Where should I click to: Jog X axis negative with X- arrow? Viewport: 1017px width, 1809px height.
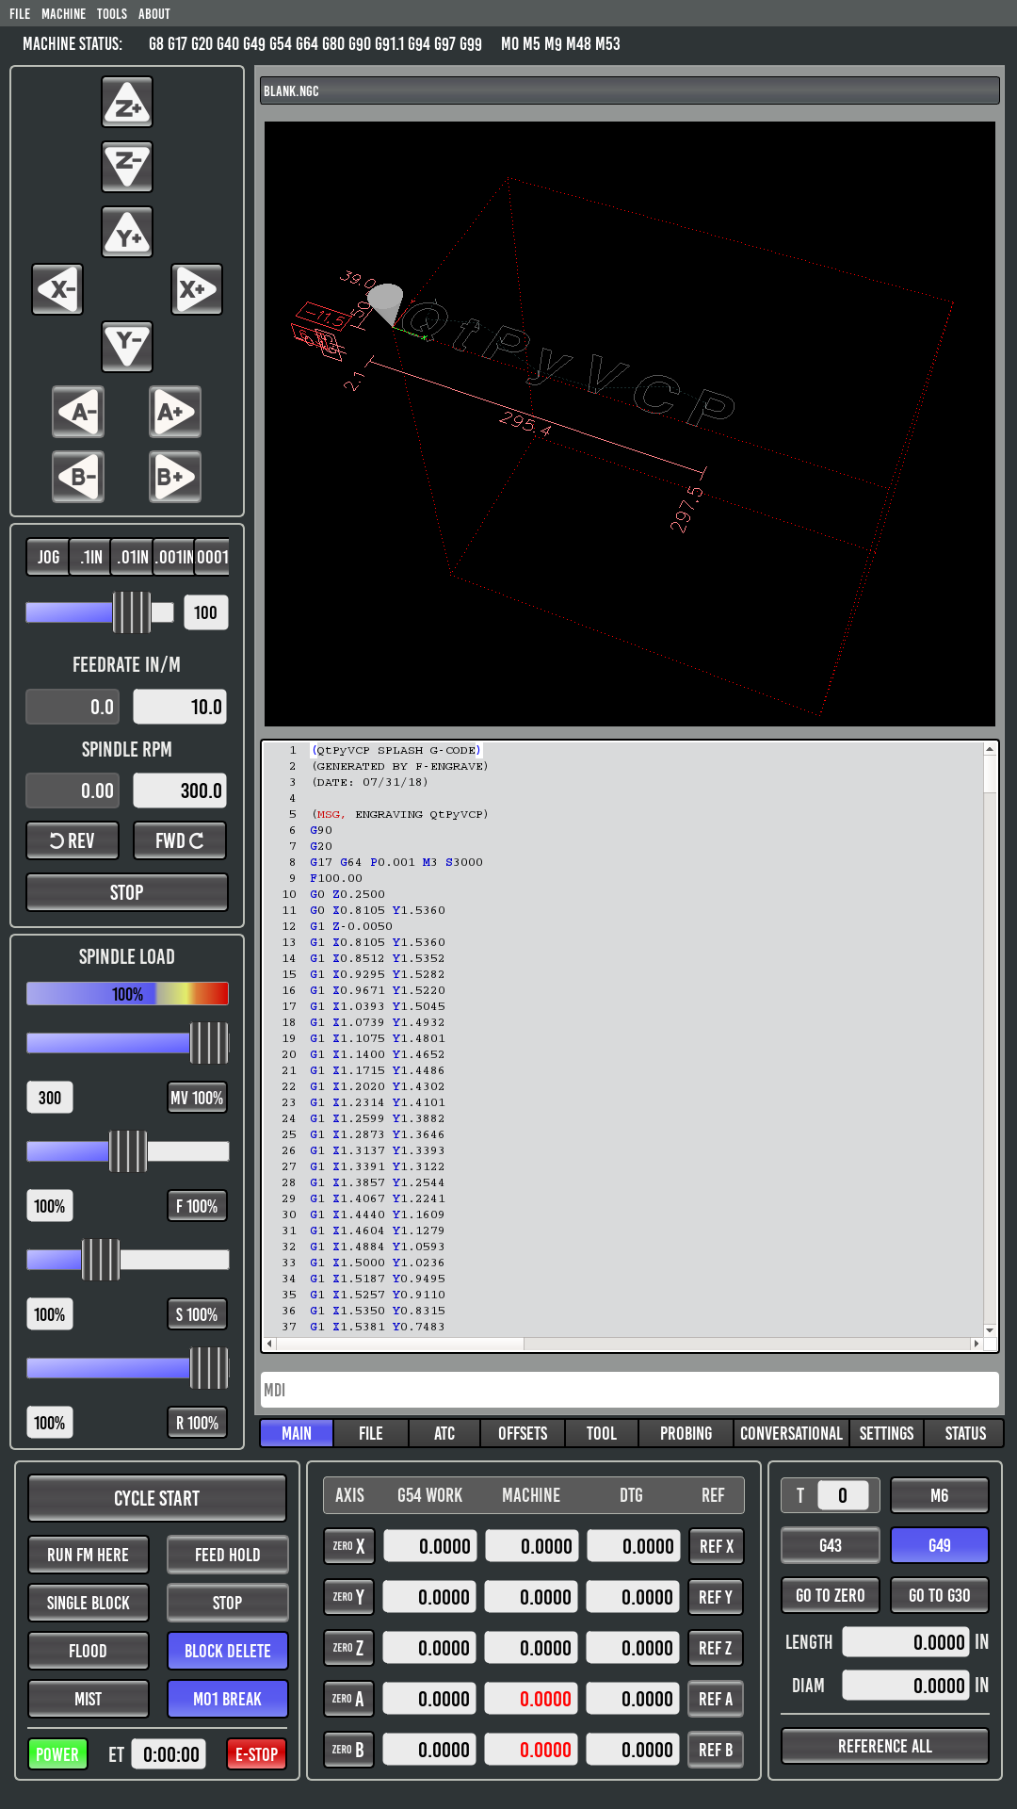(x=57, y=289)
